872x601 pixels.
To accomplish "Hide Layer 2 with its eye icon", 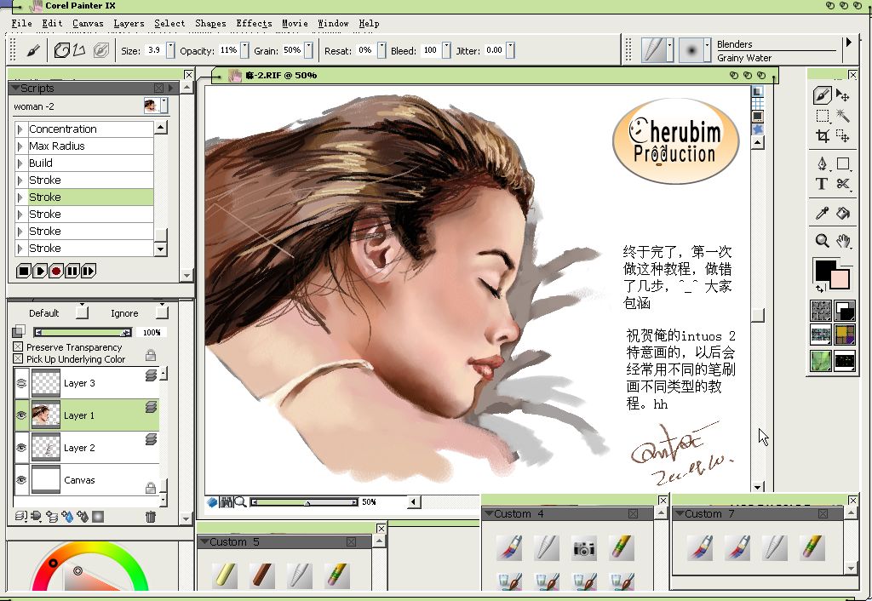I will [21, 448].
